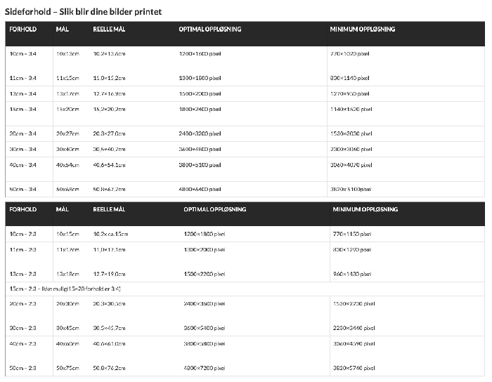This screenshot has width=492, height=382.
Task: Select the 20x27cm size cell
Action: (67, 133)
